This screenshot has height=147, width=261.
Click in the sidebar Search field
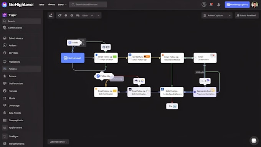[x=21, y=21]
